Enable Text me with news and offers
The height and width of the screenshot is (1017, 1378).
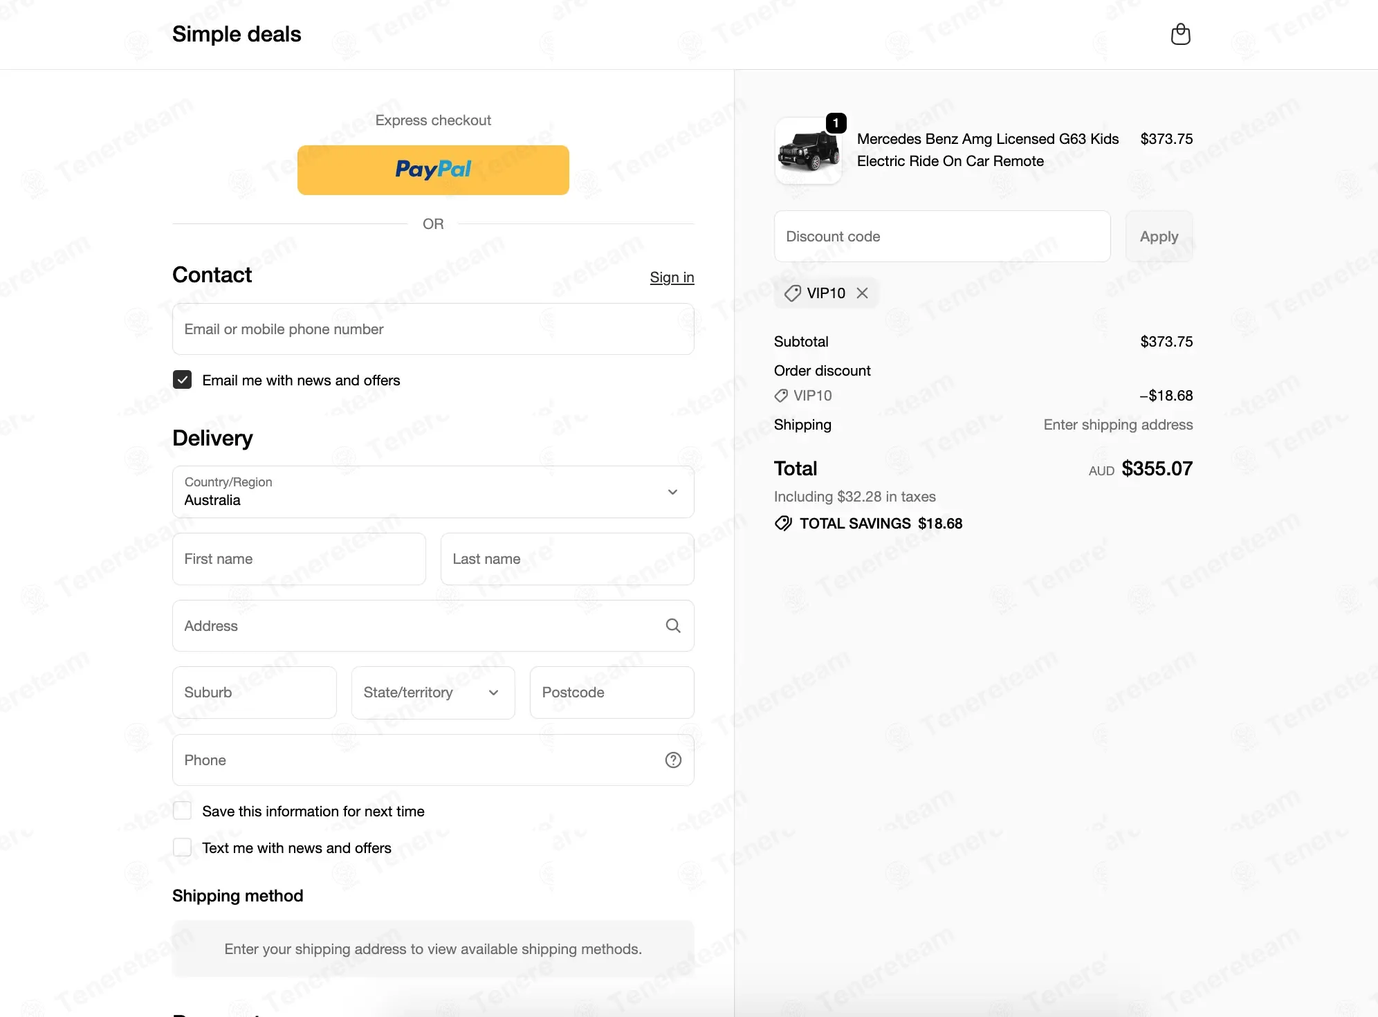[182, 847]
